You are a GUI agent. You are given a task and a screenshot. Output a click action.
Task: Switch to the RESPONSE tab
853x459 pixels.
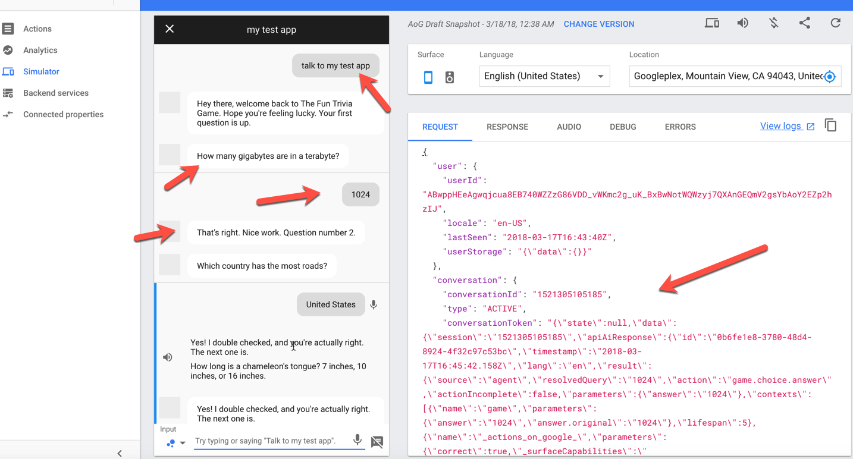point(507,127)
